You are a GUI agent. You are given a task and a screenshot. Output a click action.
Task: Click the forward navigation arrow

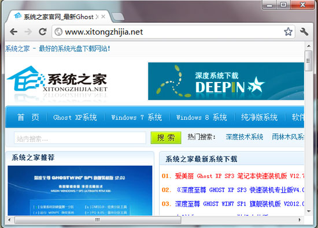(x=28, y=32)
